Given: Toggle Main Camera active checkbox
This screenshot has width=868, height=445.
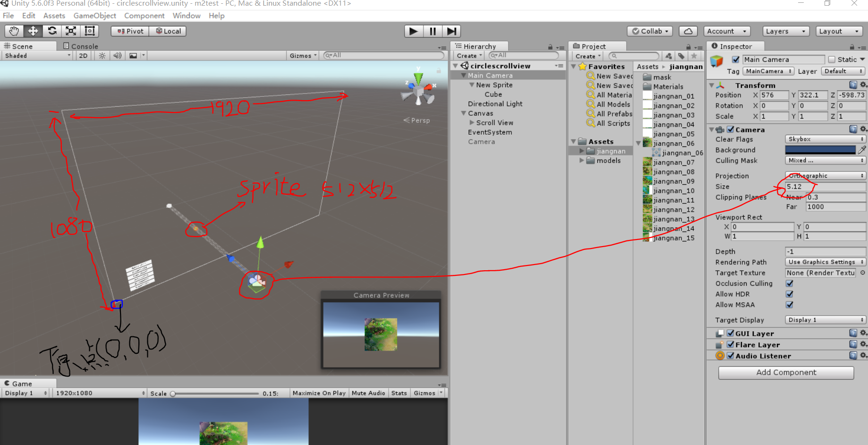Looking at the screenshot, I should (x=735, y=60).
